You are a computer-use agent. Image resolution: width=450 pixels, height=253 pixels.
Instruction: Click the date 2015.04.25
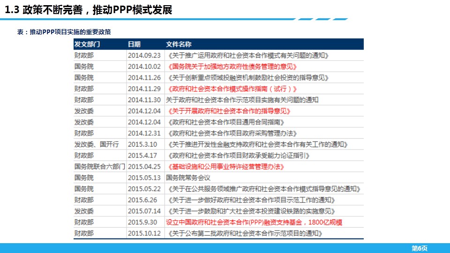coord(144,167)
